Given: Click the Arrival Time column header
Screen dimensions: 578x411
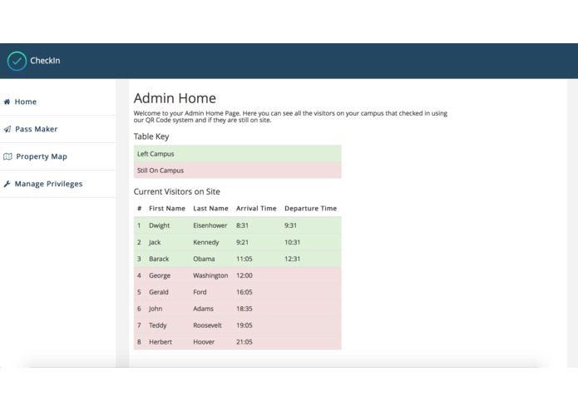Looking at the screenshot, I should pyautogui.click(x=256, y=208).
